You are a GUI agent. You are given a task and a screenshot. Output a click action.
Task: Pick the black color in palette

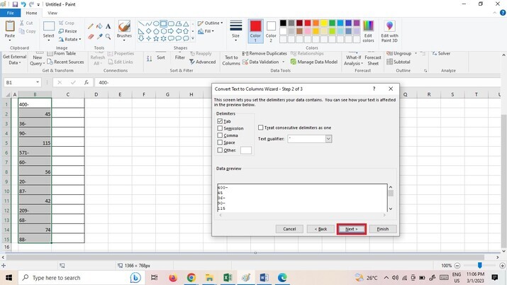[283, 23]
